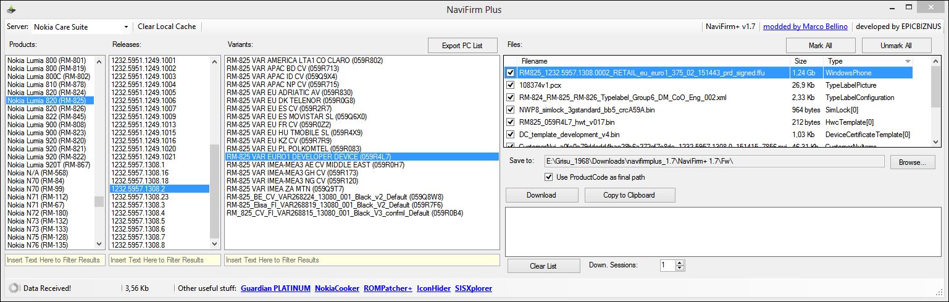The width and height of the screenshot is (949, 302).
Task: Decrease Down. Sessions with down arrow
Action: (x=680, y=268)
